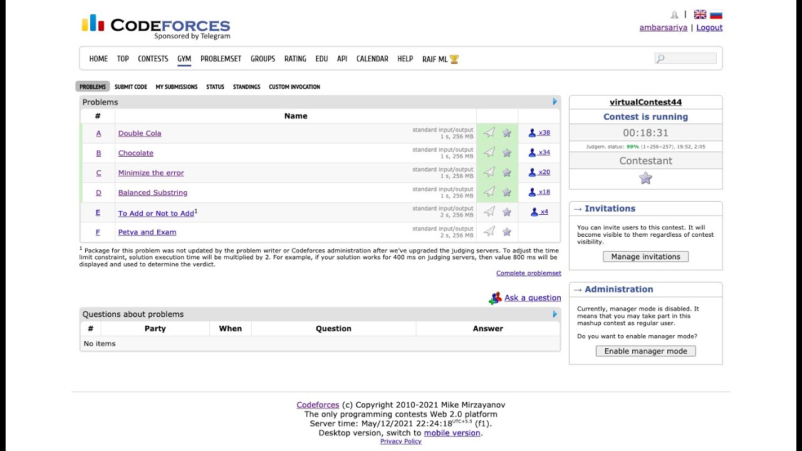Open PROBLEMSET from the main menu
Viewport: 802px width, 451px height.
221,59
